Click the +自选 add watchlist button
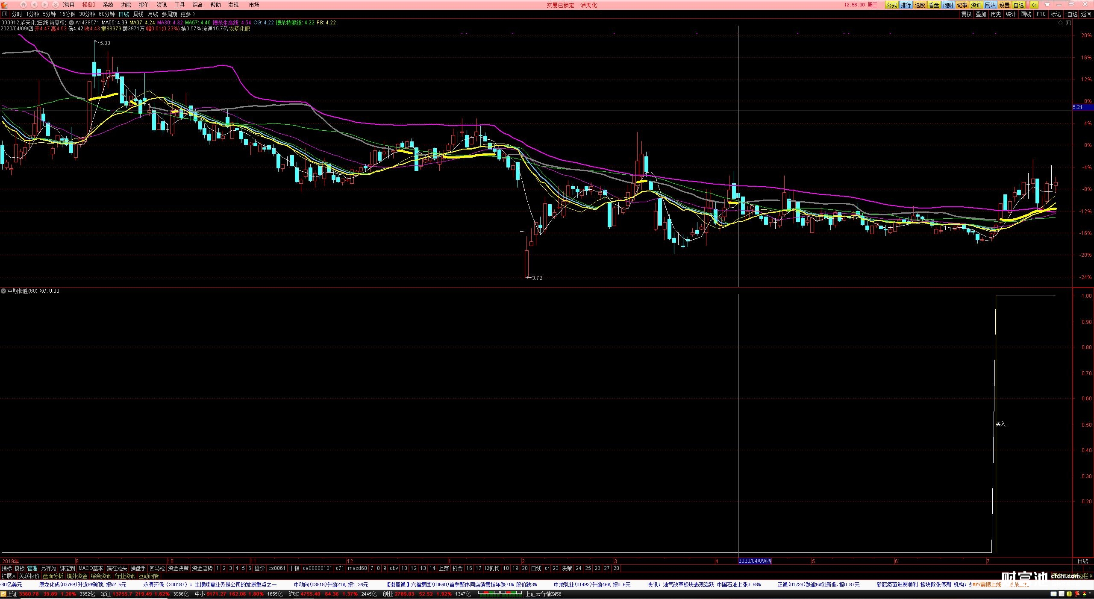Image resolution: width=1094 pixels, height=599 pixels. pyautogui.click(x=1070, y=14)
